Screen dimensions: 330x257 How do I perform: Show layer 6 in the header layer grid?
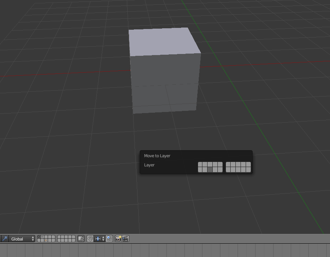pyautogui.click(x=59, y=237)
